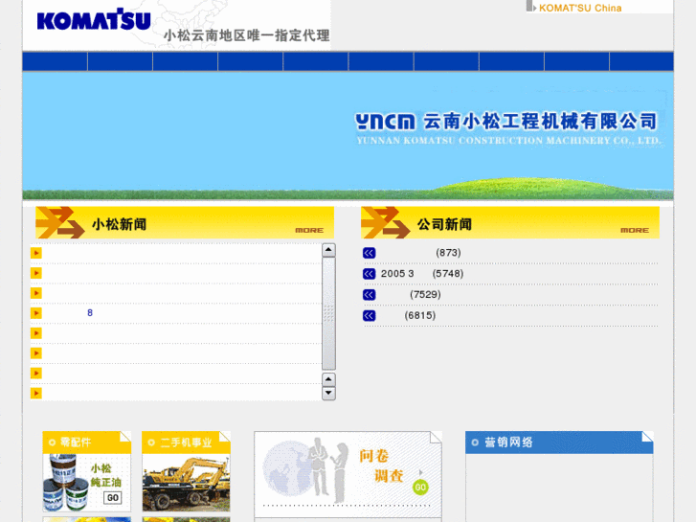Click the text link containing 8 in news list

click(x=90, y=313)
